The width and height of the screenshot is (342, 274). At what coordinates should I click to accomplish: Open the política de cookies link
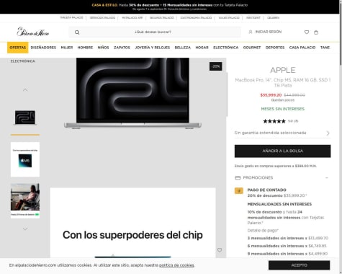click(176, 265)
